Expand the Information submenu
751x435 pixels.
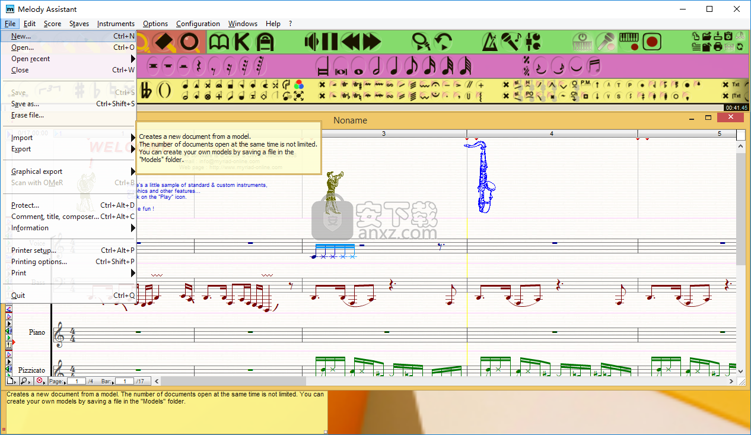click(69, 228)
